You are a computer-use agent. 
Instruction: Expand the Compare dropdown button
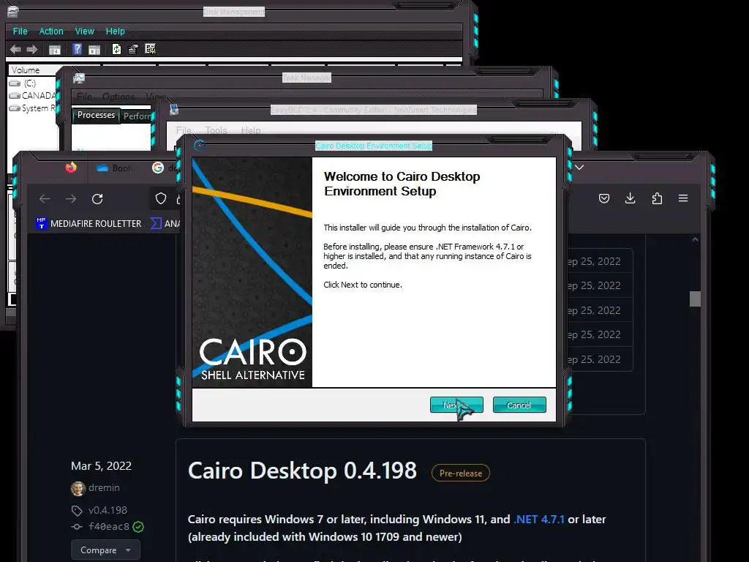[x=105, y=550]
